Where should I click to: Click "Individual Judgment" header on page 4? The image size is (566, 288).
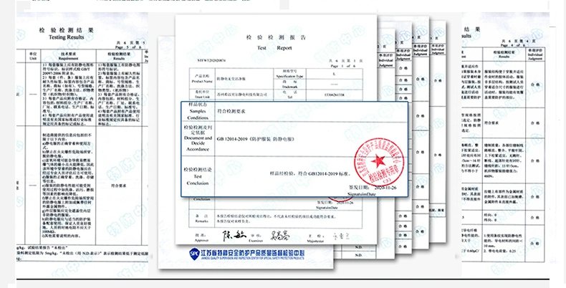coord(535,57)
